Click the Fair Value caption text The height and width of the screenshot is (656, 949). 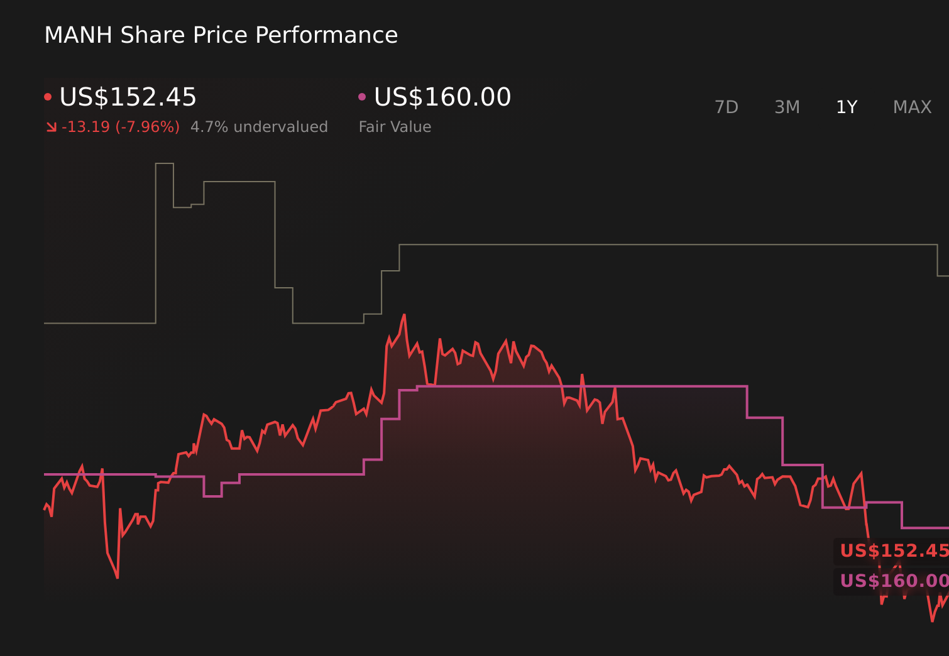tap(395, 126)
